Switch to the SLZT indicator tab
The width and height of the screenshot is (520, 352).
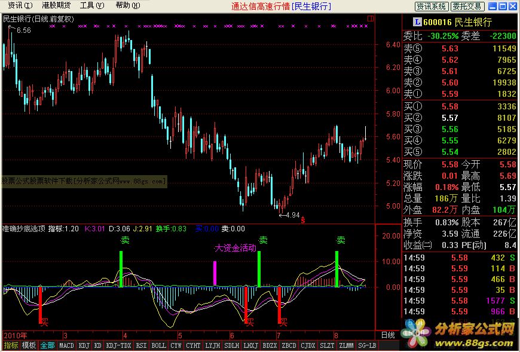327,345
